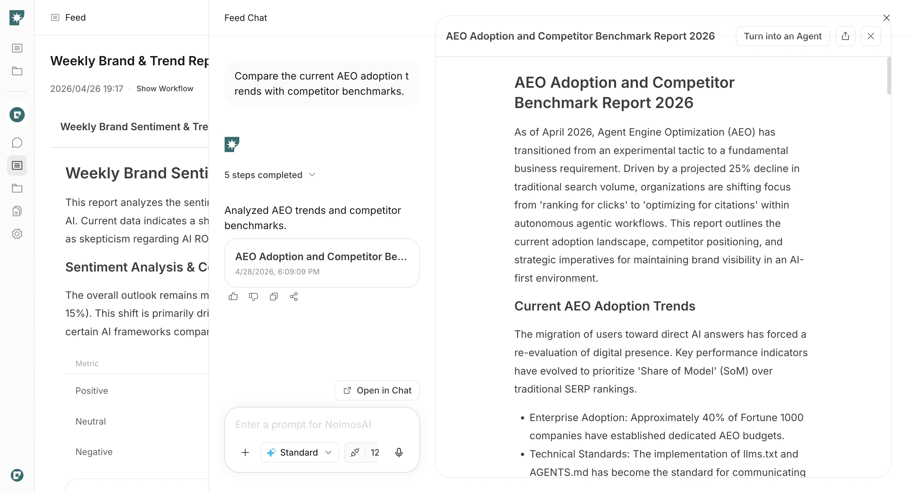
Task: Click the NoimosAI avatar in the chat reply
Action: point(232,144)
